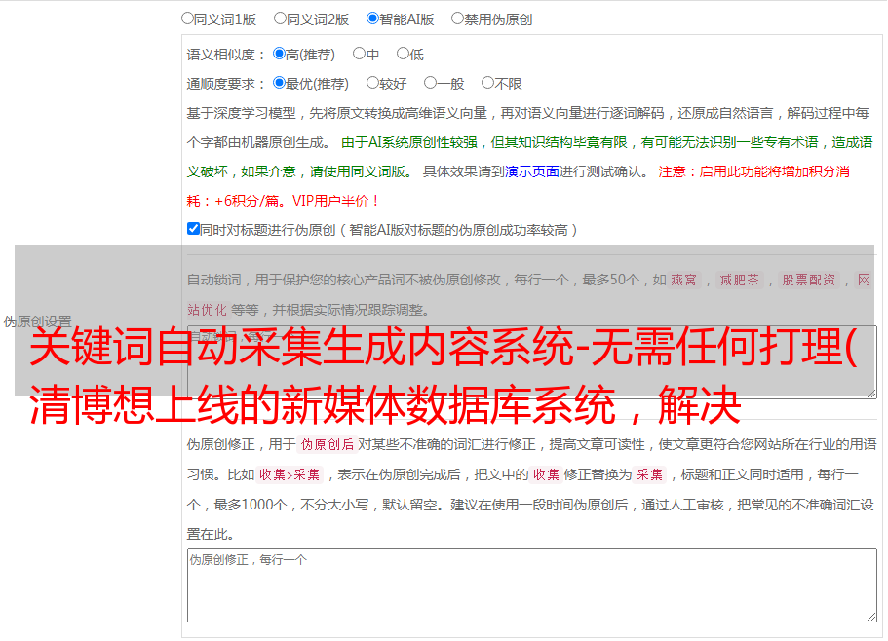Click the 语义相似度 label
The width and height of the screenshot is (888, 641).
pyautogui.click(x=226, y=55)
